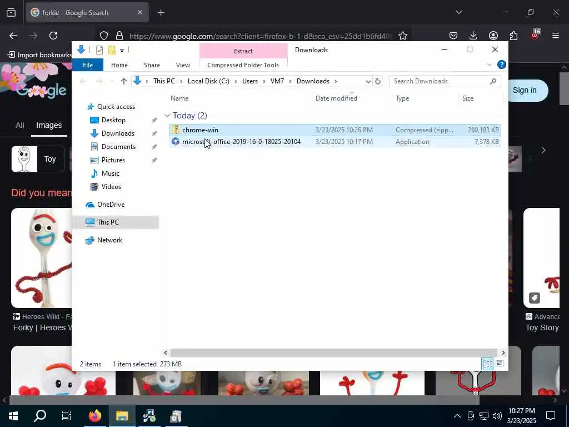Sort by Type column header
This screenshot has width=569, height=427.
(402, 98)
